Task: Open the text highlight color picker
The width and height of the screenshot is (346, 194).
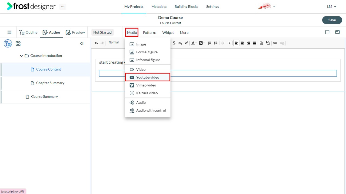Action: click(202, 43)
